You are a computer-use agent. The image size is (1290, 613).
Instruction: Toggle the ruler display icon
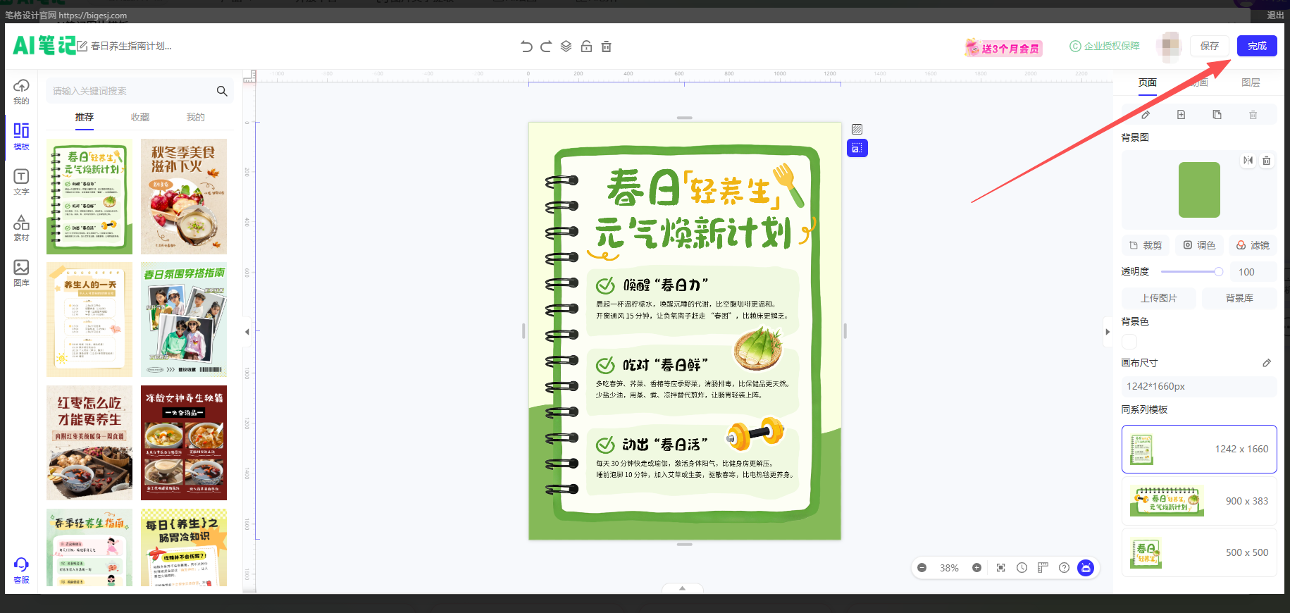1043,568
